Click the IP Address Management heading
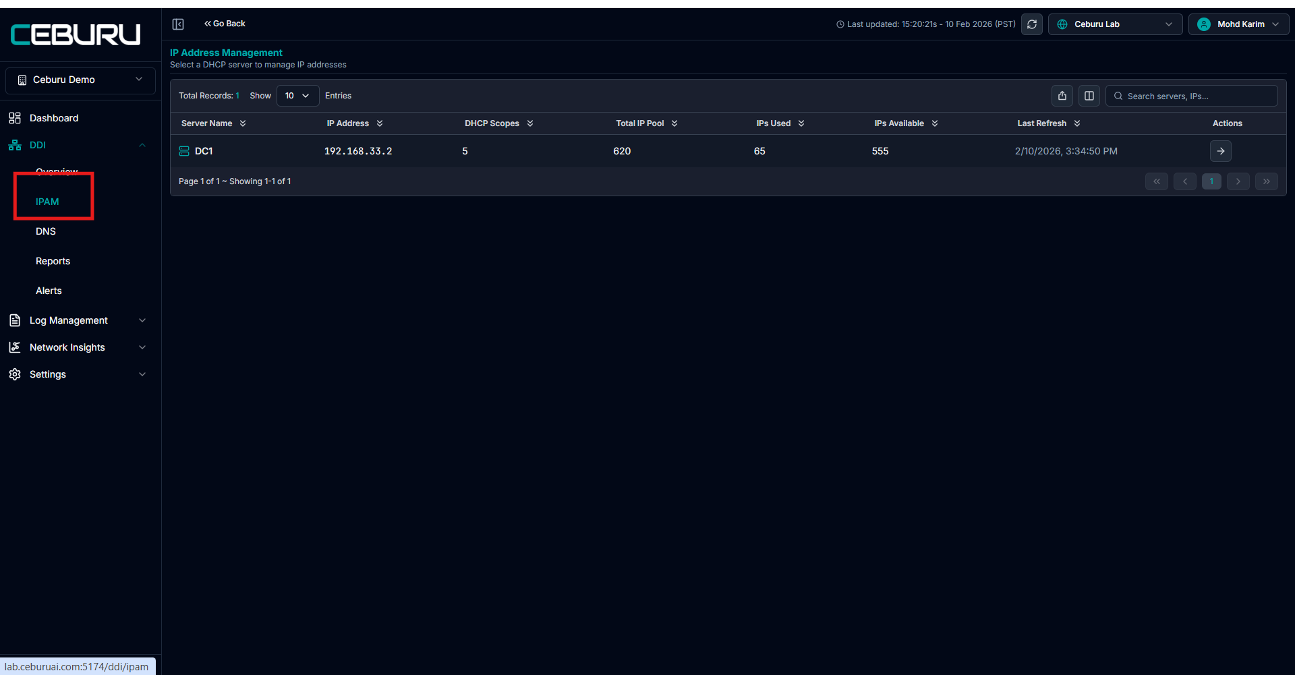Image resolution: width=1295 pixels, height=675 pixels. point(226,53)
